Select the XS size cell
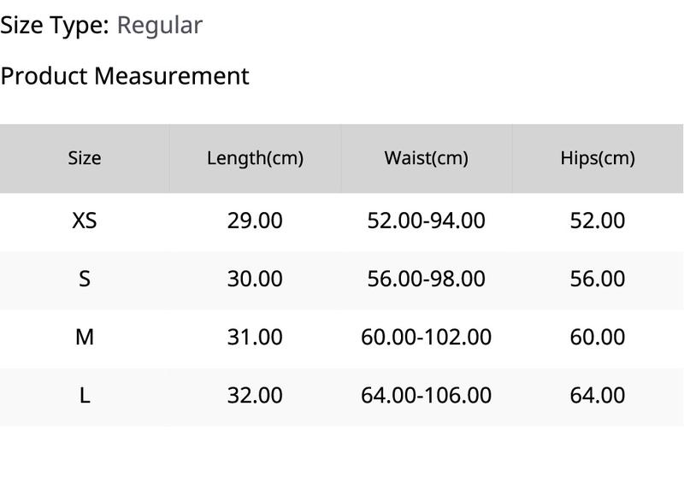This screenshot has height=477, width=684. pyautogui.click(x=85, y=221)
